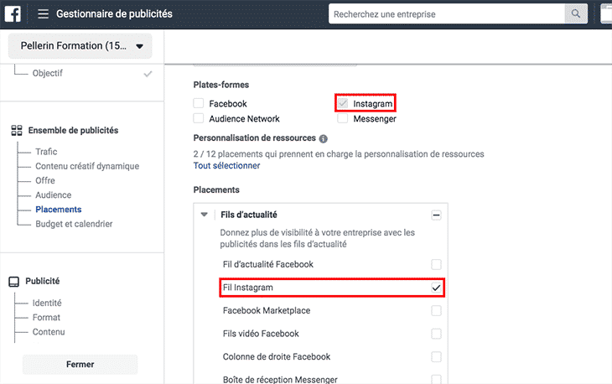Screen dimensions: 612x384
Task: Click the Publicité section icon
Action: (16, 282)
